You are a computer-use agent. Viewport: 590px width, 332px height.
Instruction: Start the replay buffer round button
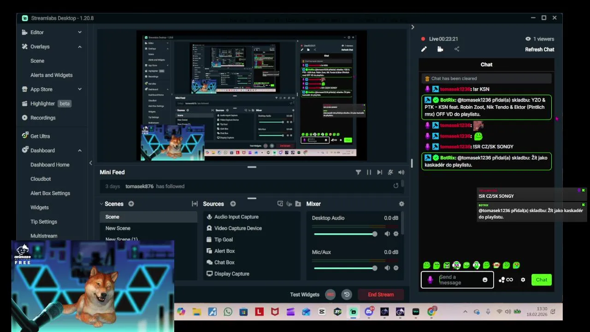347,294
